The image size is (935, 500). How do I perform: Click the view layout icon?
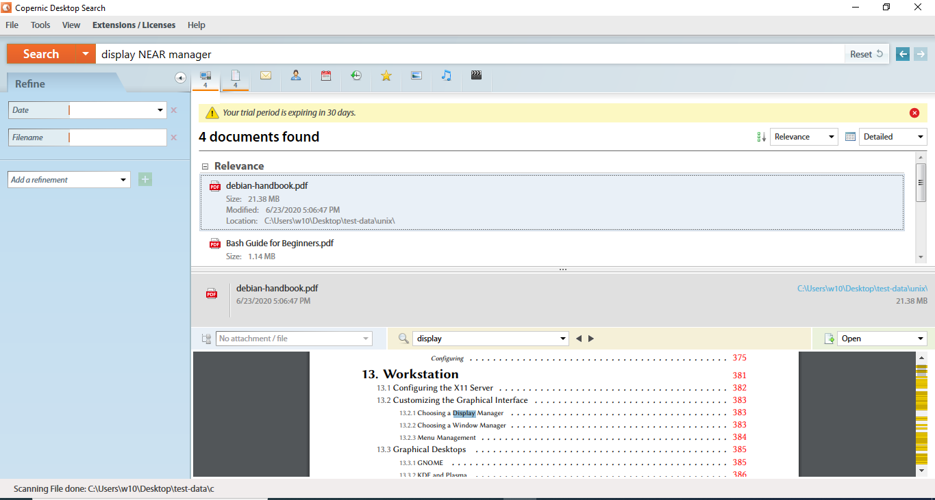tap(850, 137)
